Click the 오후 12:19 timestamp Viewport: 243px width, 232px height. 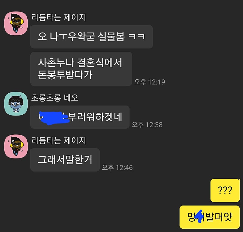[x=149, y=82]
